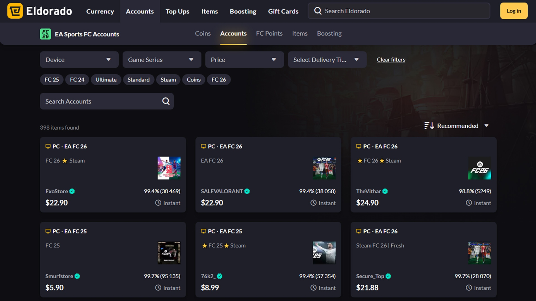
Task: Click the FC 26 cover thumbnail on TheVithar listing
Action: click(479, 168)
